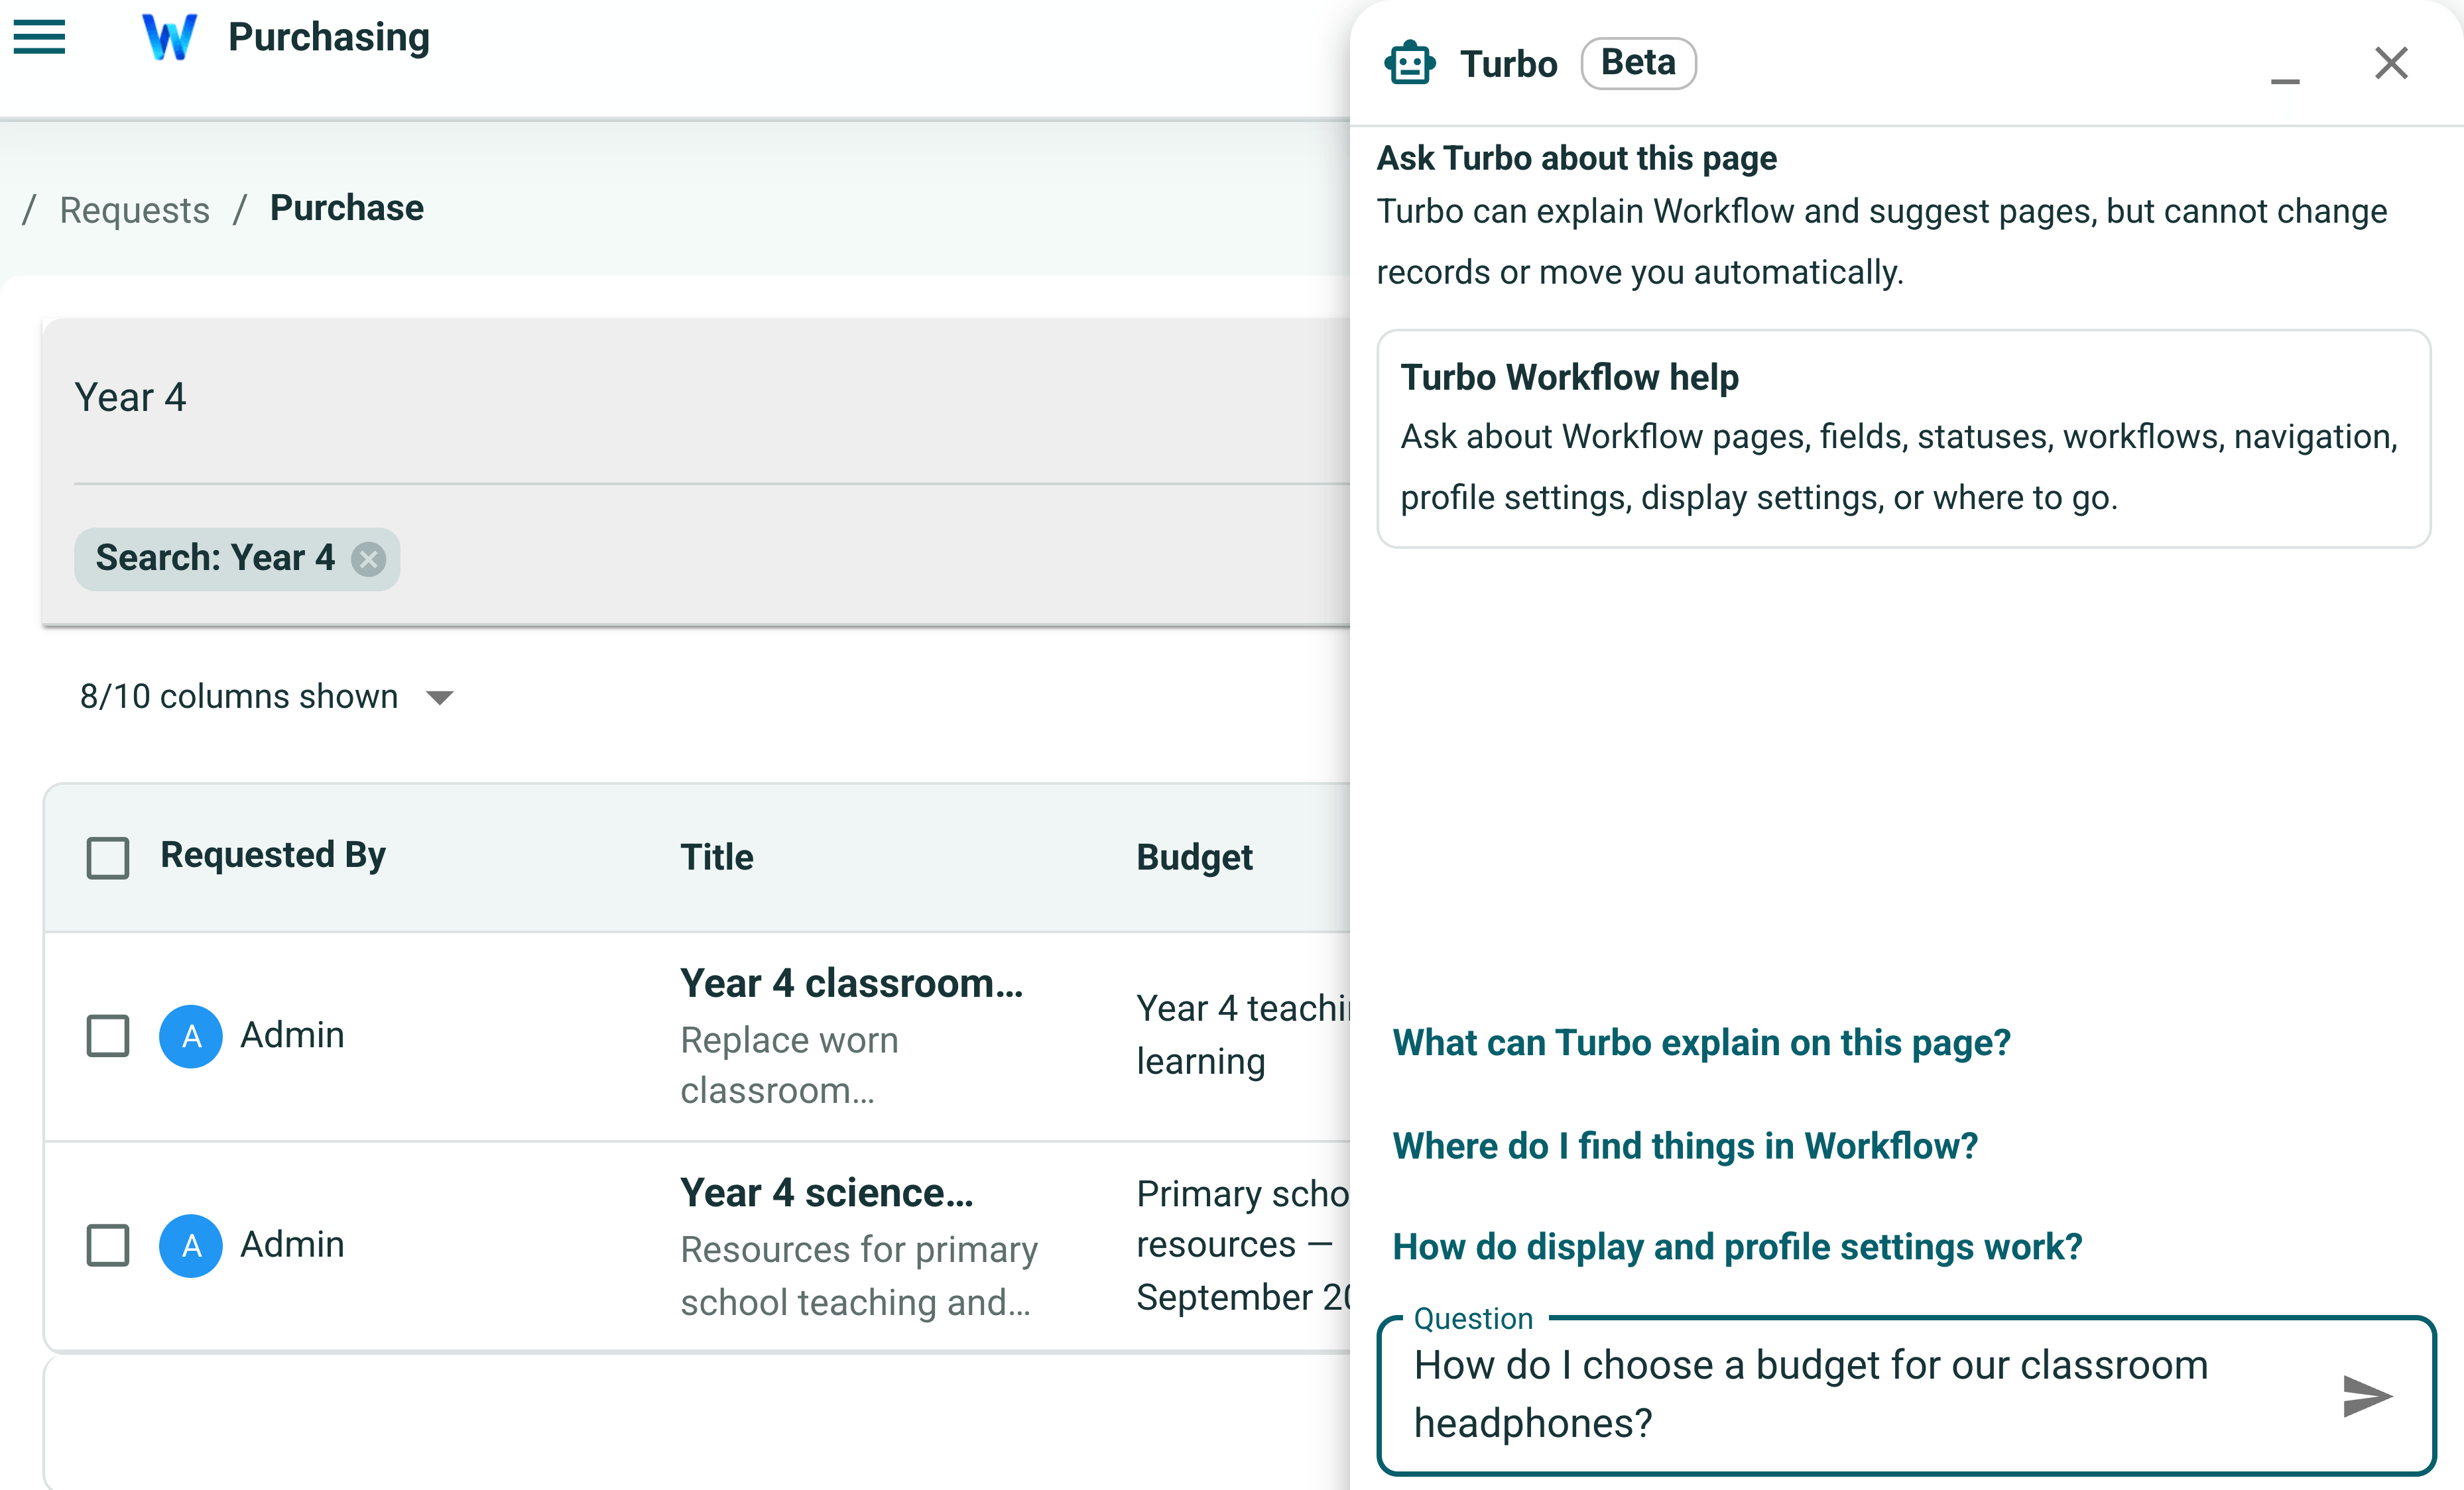Expand the 8/10 columns shown dropdown
Image resolution: width=2464 pixels, height=1490 pixels.
(x=266, y=697)
